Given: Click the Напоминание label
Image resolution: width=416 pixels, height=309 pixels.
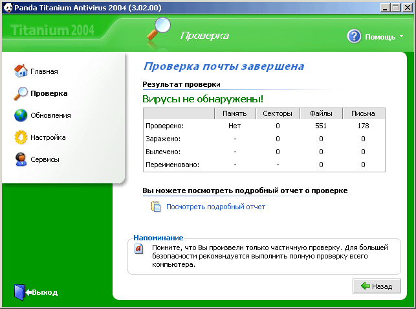Looking at the screenshot, I should click(158, 238).
